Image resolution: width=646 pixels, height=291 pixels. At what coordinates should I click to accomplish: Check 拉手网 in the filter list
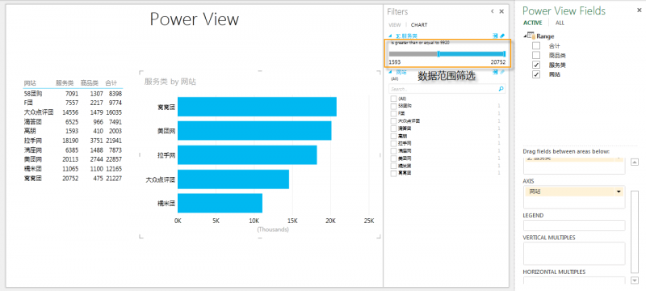pos(393,143)
